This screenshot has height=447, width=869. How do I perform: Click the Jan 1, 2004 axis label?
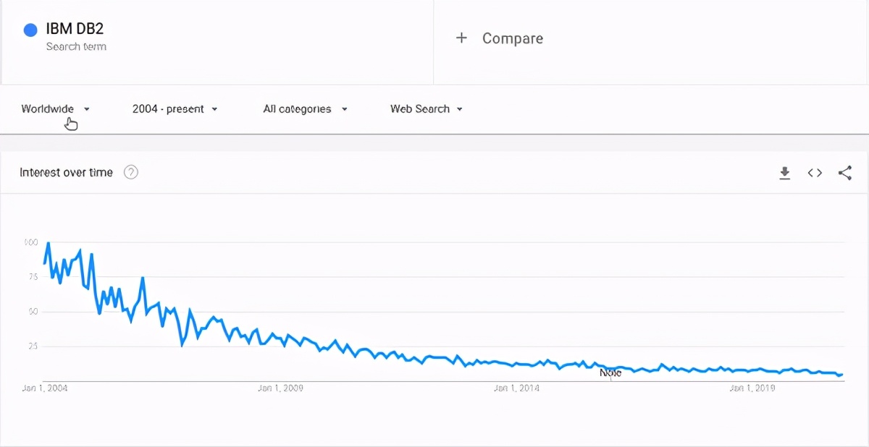45,388
